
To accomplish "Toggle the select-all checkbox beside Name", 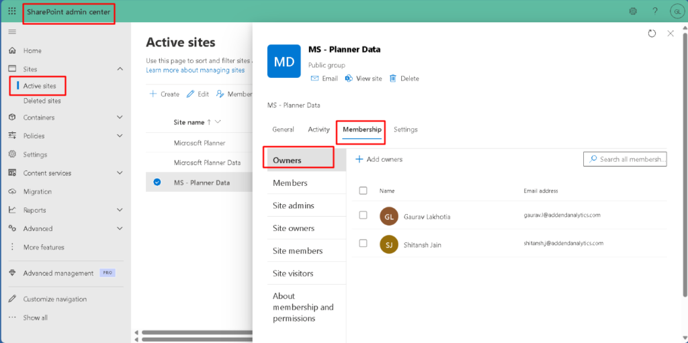I will click(363, 191).
